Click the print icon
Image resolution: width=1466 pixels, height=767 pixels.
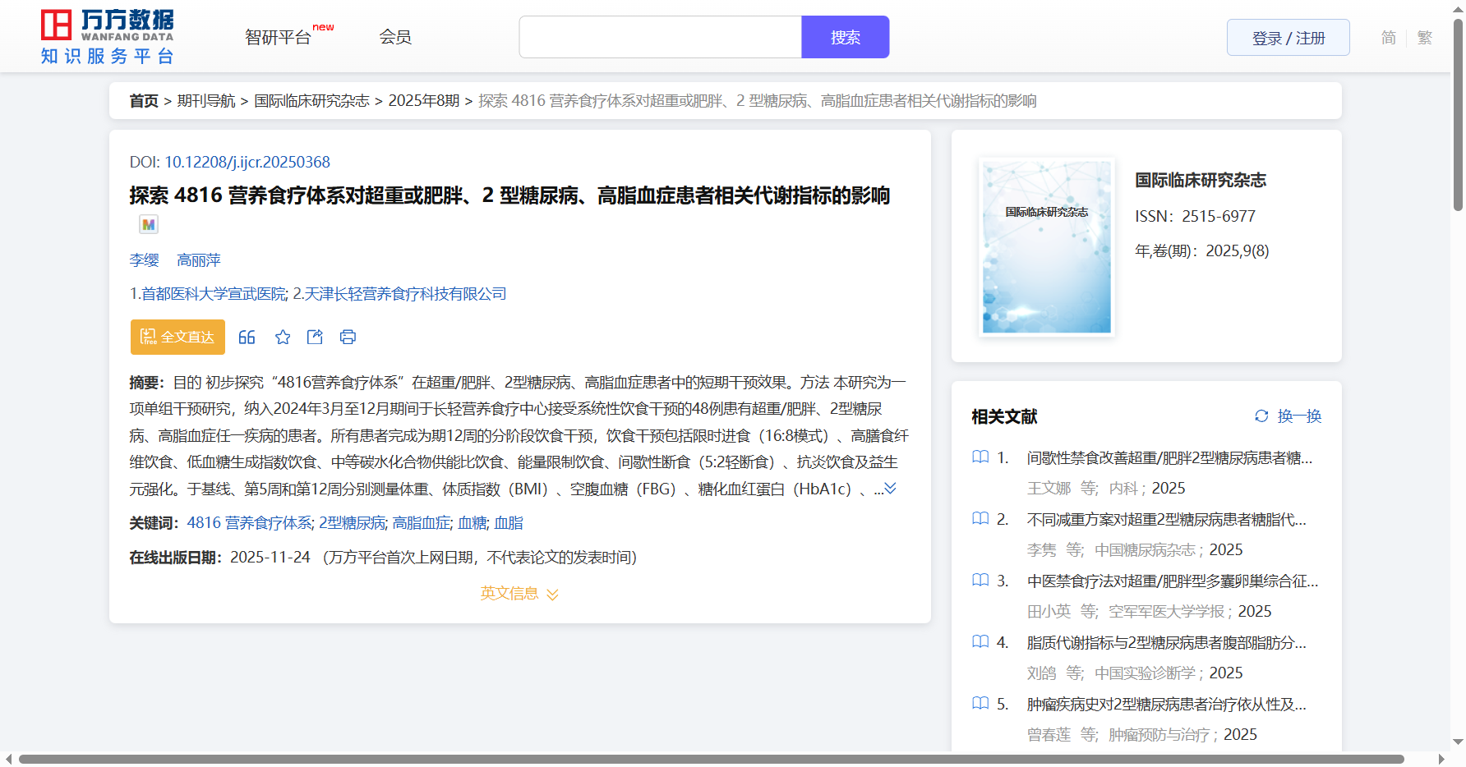click(348, 338)
